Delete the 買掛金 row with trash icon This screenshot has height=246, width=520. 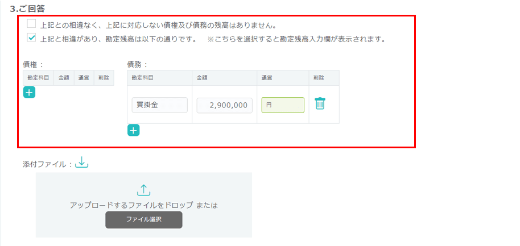tap(320, 104)
